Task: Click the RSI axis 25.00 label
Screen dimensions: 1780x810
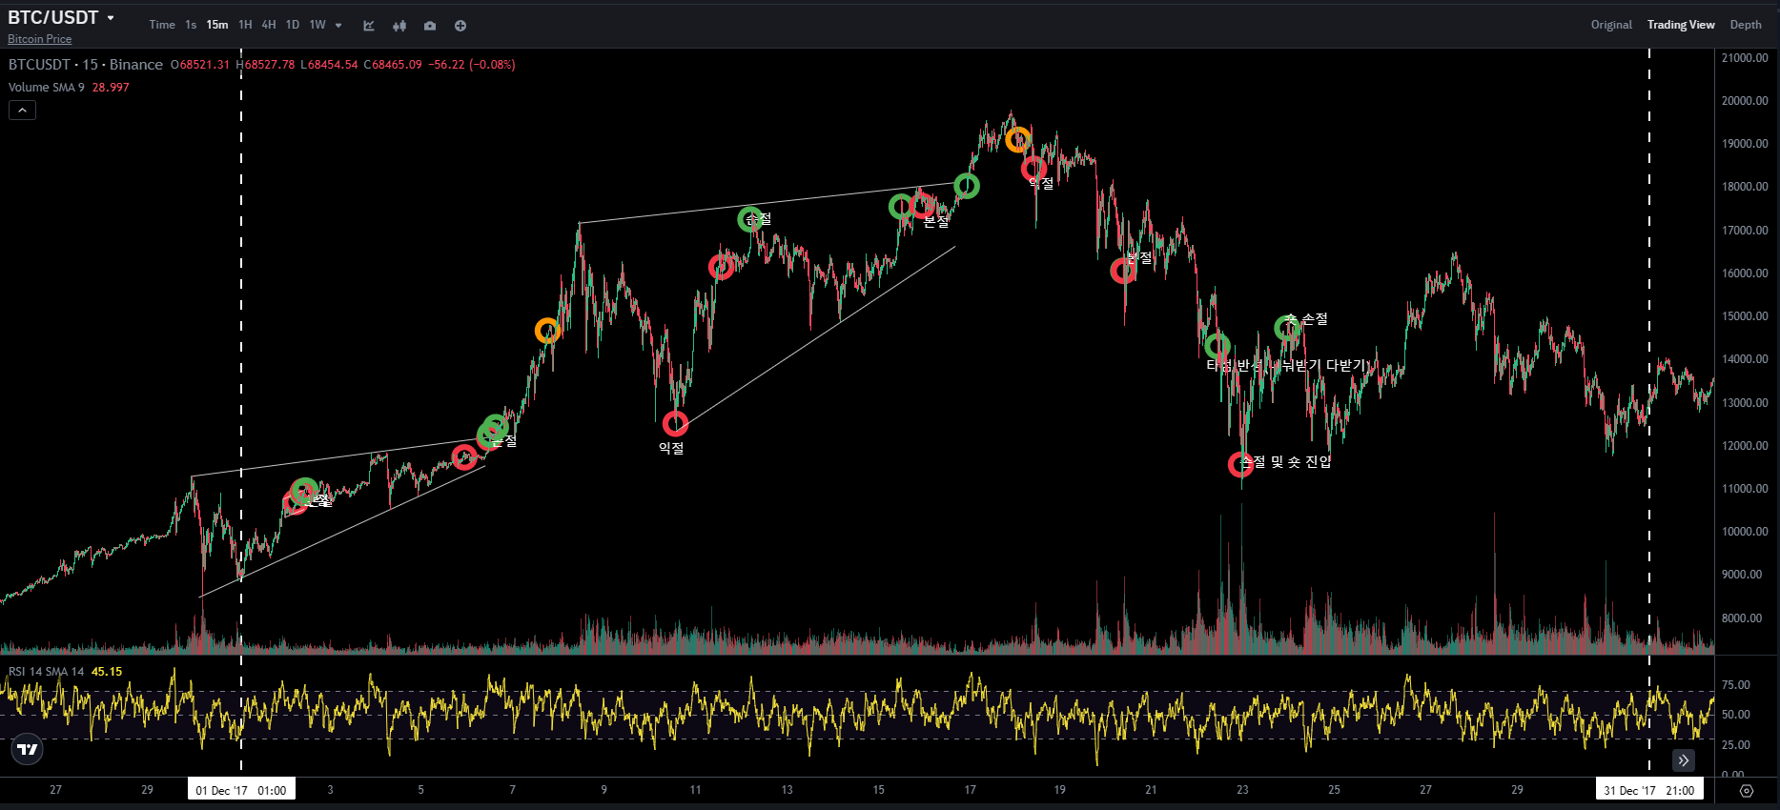Action: tap(1736, 745)
